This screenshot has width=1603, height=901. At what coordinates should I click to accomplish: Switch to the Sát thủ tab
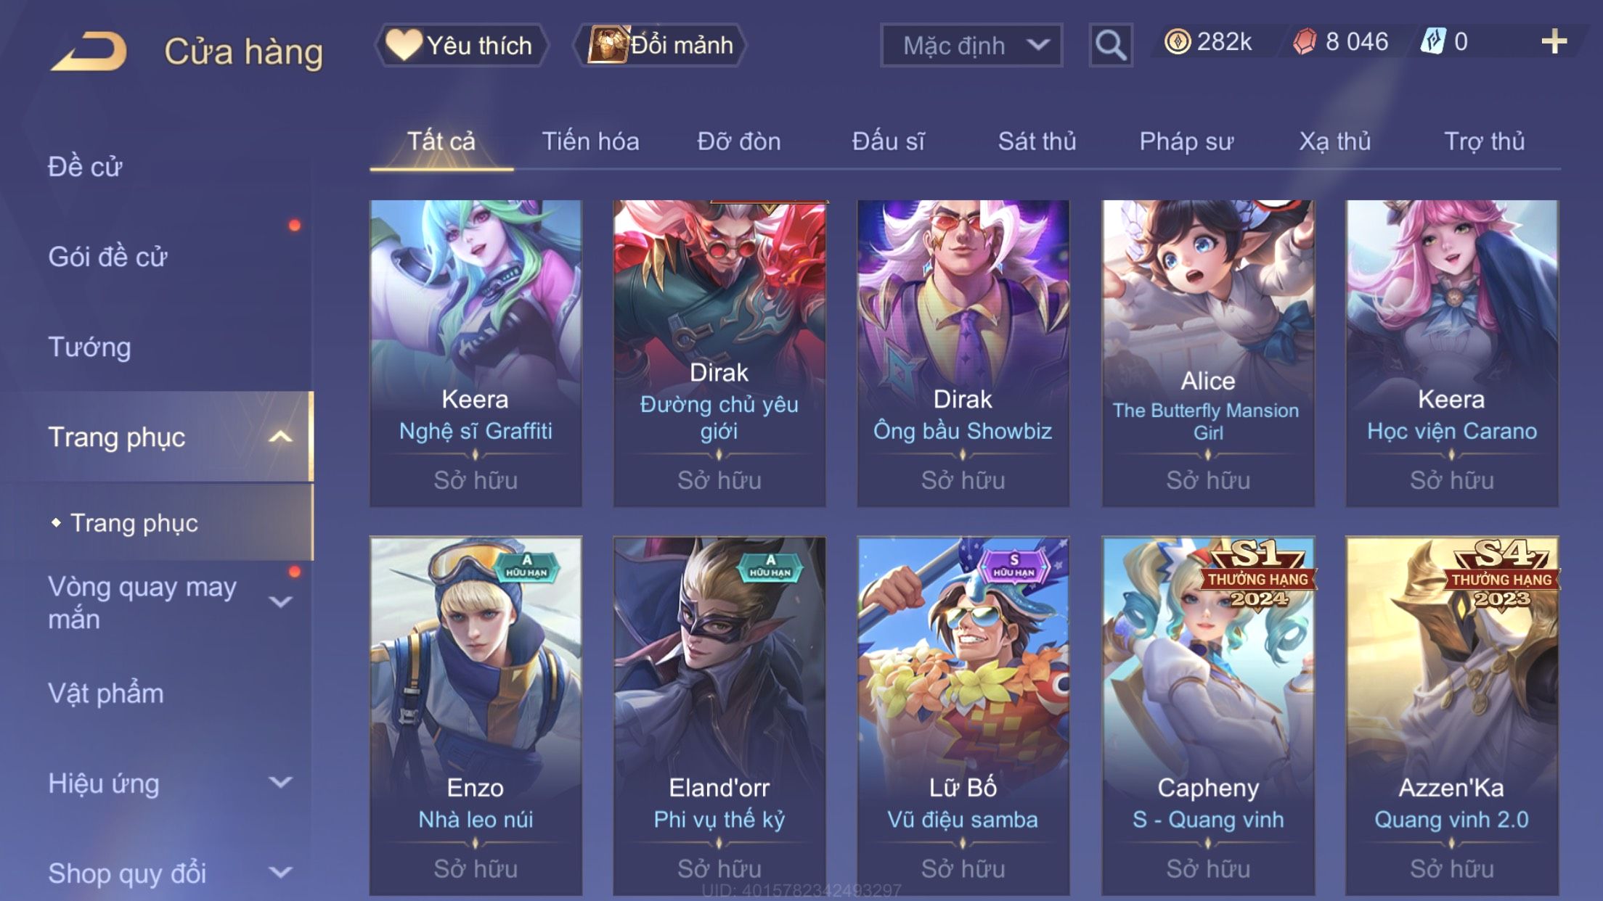pyautogui.click(x=1037, y=141)
